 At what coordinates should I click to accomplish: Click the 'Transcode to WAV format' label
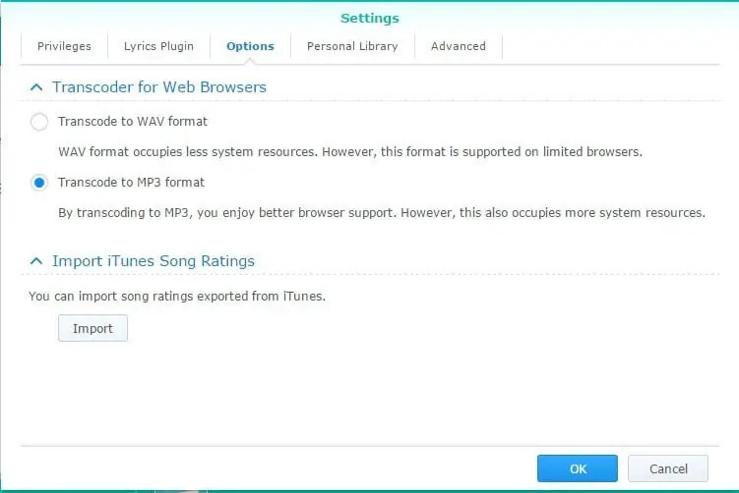[x=133, y=122]
